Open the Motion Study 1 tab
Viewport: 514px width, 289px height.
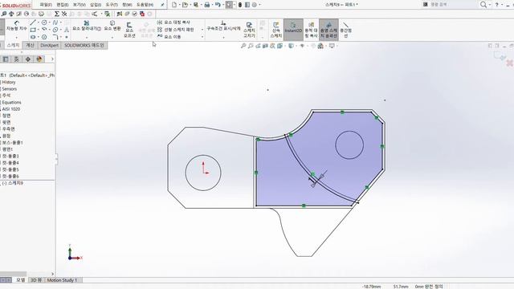coord(63,280)
